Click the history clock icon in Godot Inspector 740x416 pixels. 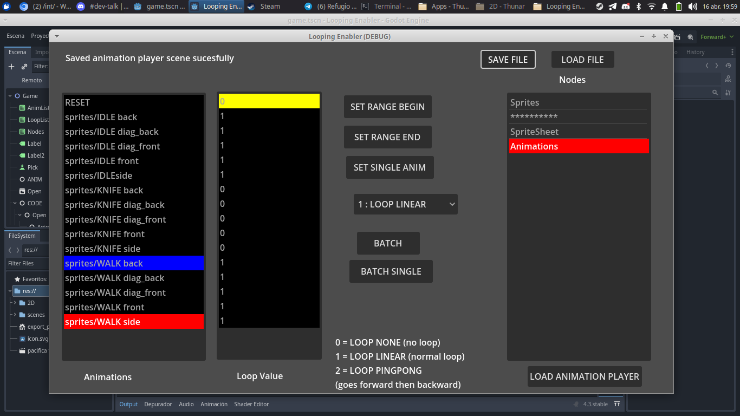(x=728, y=66)
